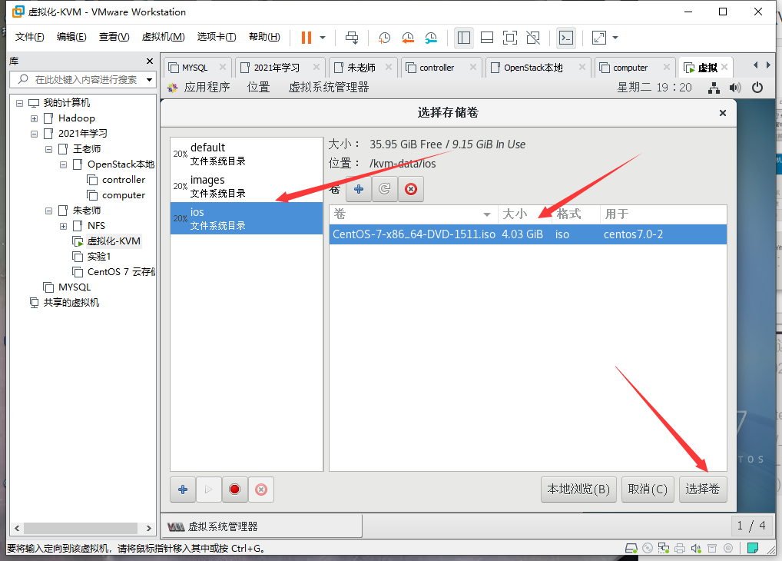Open the snapshot manager icon
The height and width of the screenshot is (561, 782).
pyautogui.click(x=431, y=38)
